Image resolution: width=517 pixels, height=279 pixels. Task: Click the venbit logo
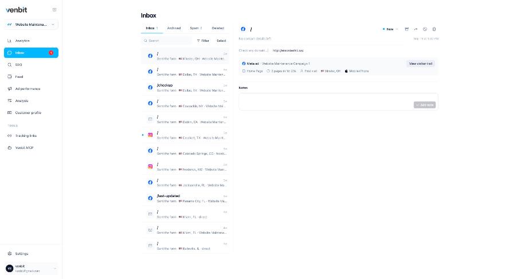(x=17, y=10)
